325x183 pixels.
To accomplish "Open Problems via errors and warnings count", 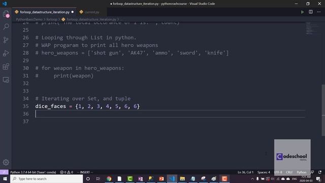I will [x=67, y=172].
